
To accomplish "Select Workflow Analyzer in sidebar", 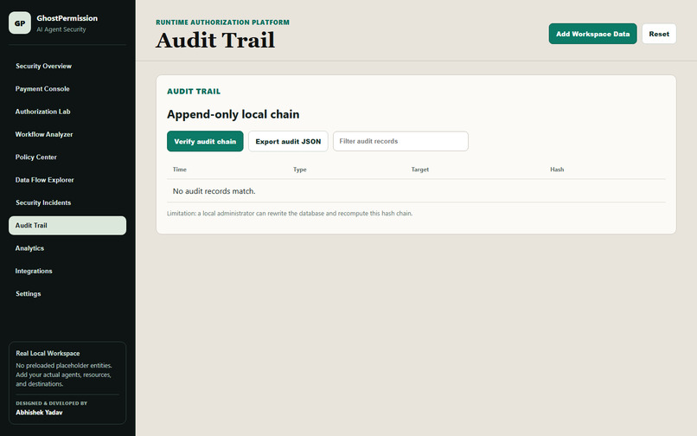I will 67,134.
